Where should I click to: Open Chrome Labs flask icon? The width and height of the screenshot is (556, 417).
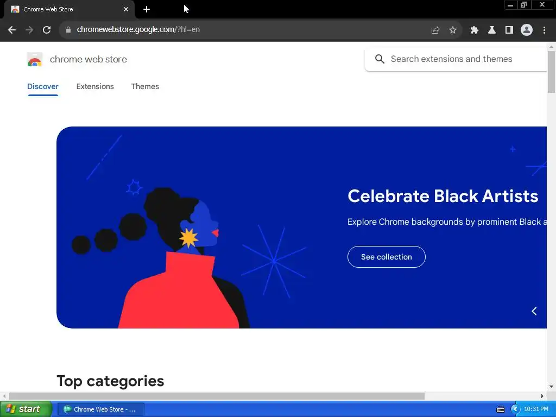[x=492, y=30]
